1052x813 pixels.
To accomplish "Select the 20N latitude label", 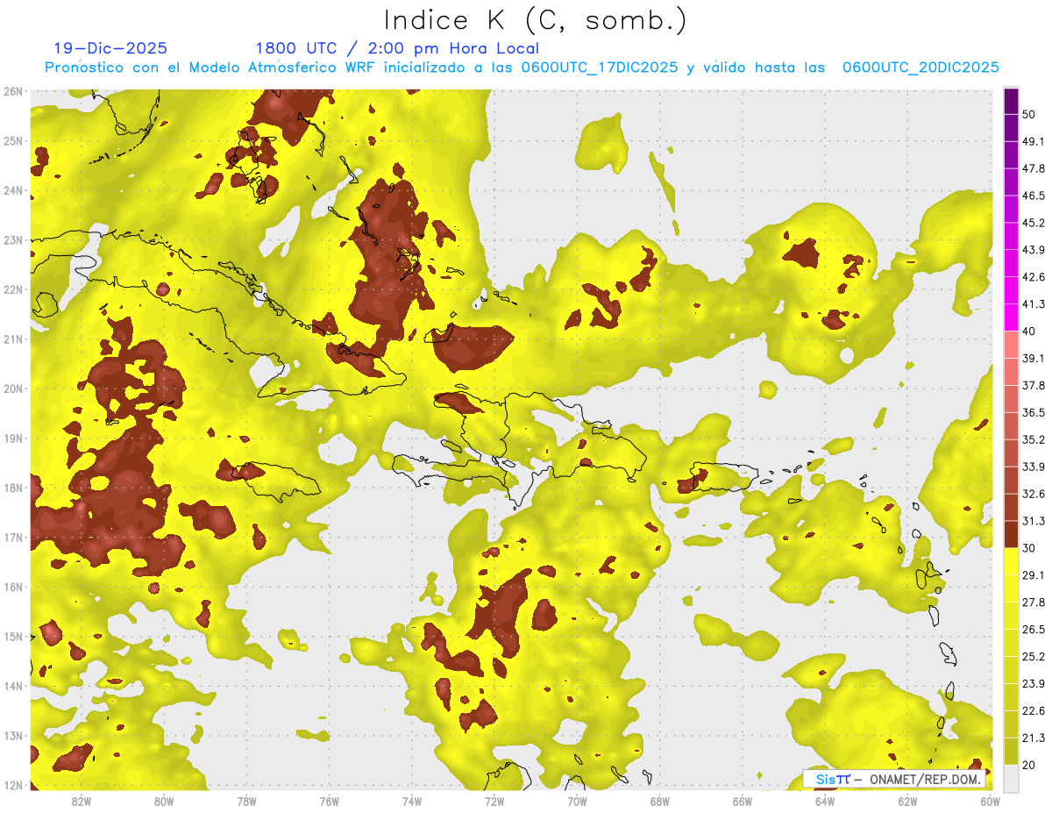I will click(x=13, y=389).
